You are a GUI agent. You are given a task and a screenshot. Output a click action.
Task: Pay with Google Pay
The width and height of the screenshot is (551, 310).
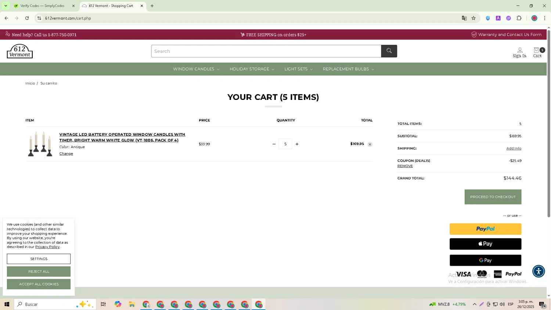tap(486, 260)
